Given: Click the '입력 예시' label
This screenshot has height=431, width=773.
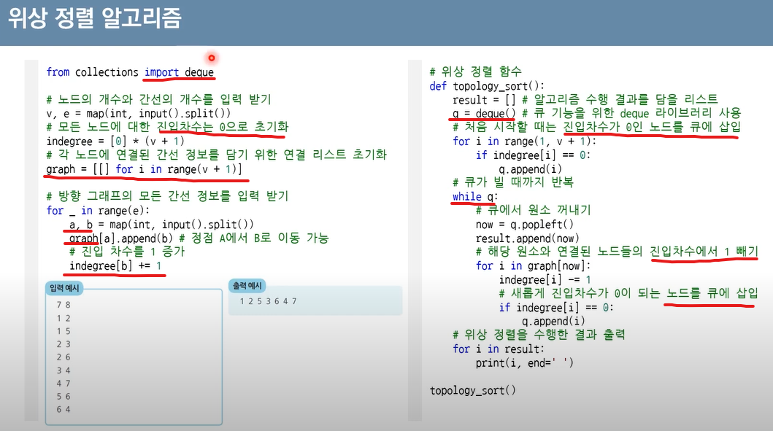Looking at the screenshot, I should pyautogui.click(x=64, y=287).
